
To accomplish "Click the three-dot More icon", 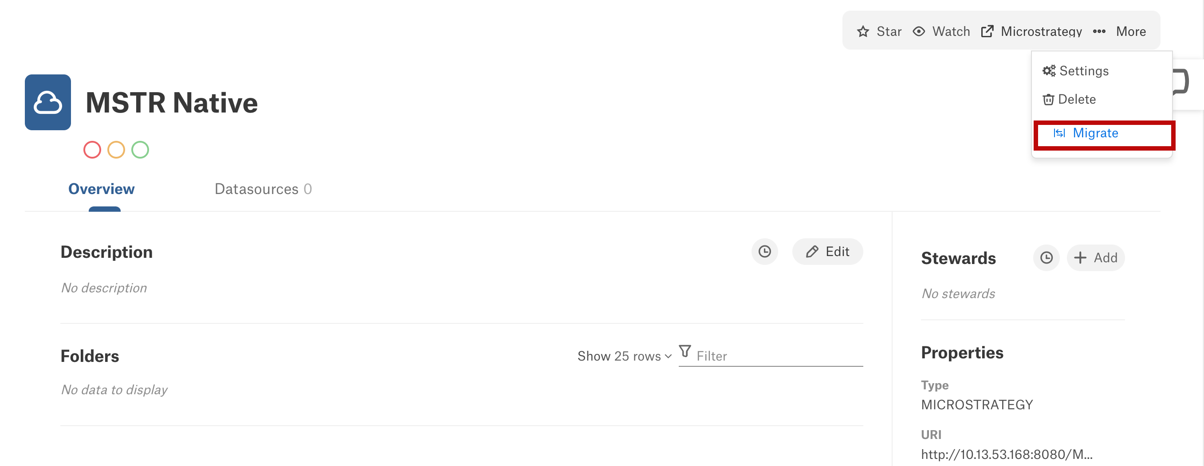I will pyautogui.click(x=1099, y=32).
